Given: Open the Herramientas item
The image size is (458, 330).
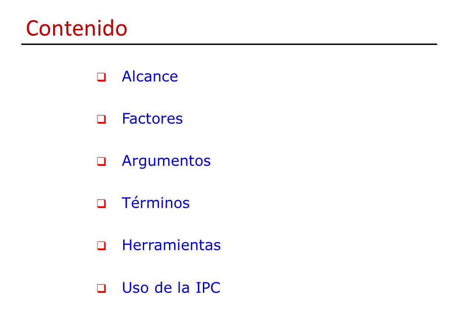Looking at the screenshot, I should [x=171, y=245].
